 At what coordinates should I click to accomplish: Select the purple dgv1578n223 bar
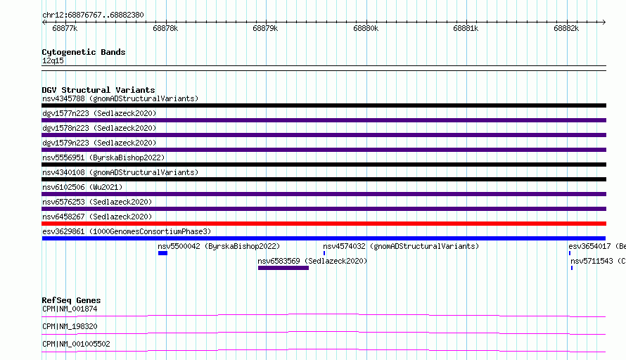click(324, 135)
